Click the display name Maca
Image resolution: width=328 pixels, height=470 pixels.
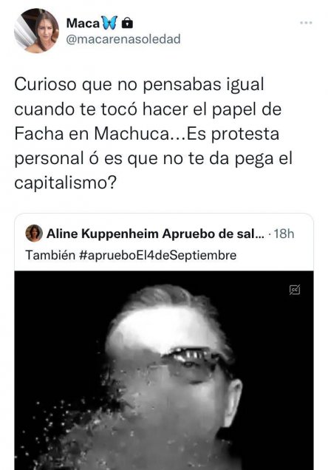(83, 23)
